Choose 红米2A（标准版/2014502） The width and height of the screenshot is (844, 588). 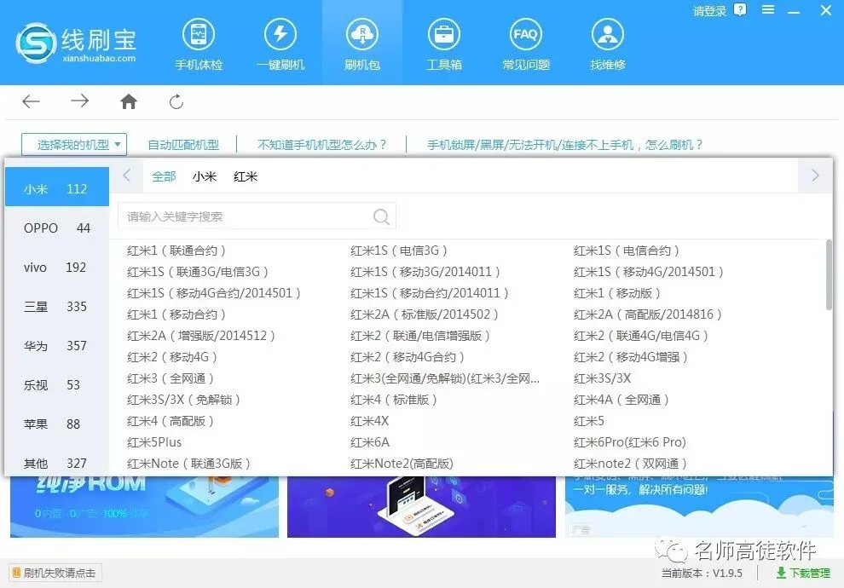[x=425, y=314]
